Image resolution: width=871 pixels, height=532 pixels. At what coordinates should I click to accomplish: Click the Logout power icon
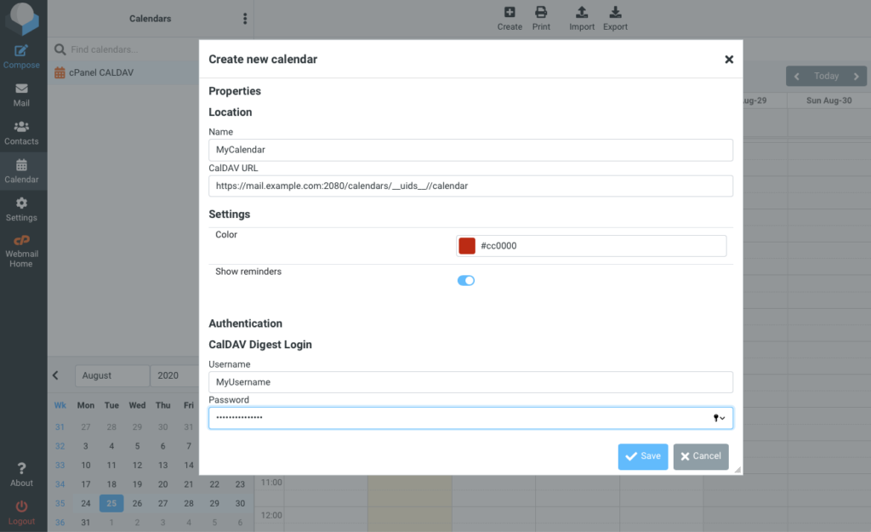(x=21, y=507)
